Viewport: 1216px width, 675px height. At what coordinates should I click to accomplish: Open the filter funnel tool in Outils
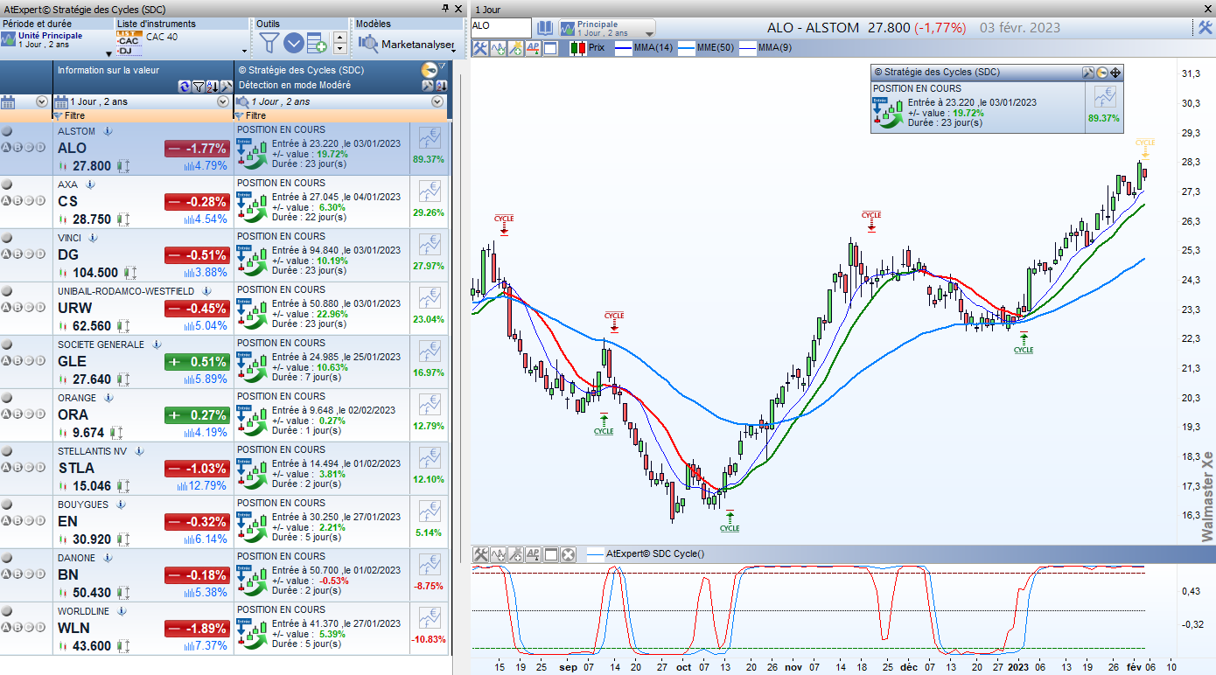(x=270, y=42)
